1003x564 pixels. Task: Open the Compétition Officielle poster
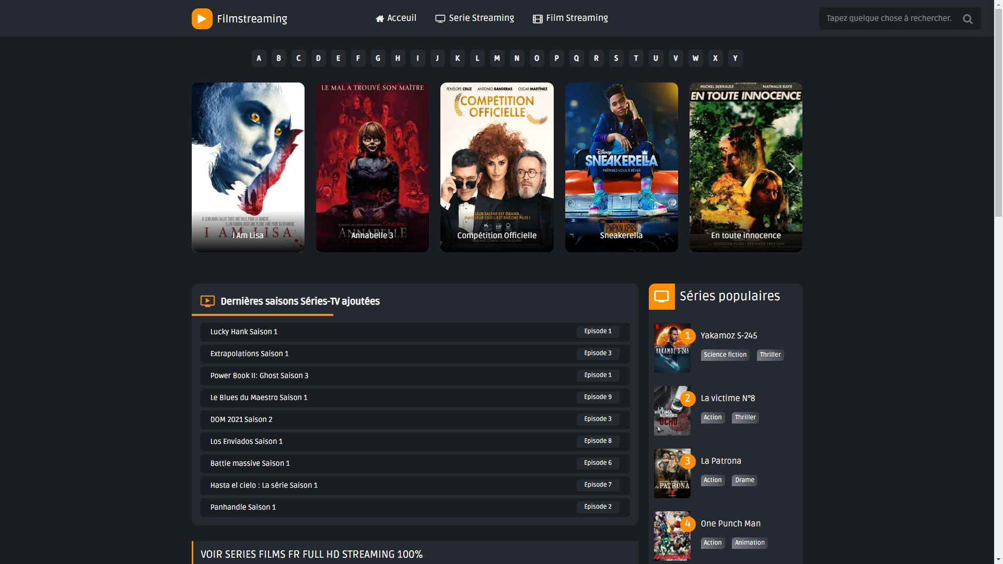(497, 167)
